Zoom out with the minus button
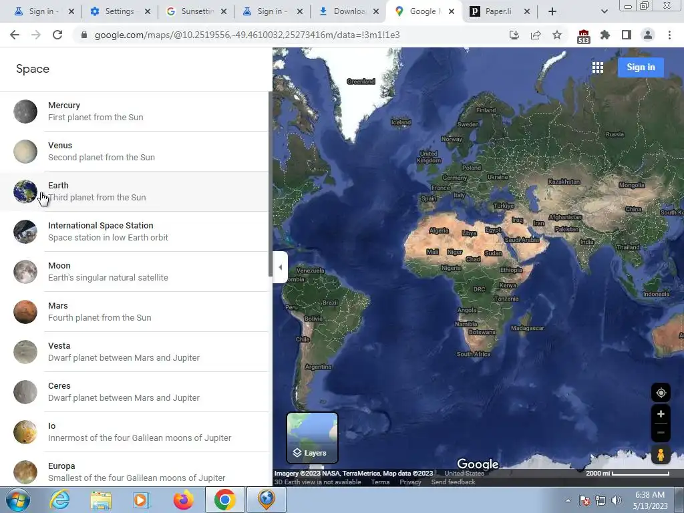Screen dimensions: 684x513 pos(661,432)
